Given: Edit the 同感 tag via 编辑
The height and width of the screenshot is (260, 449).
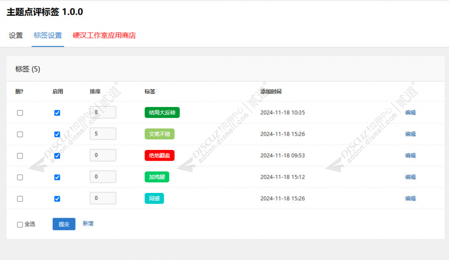Looking at the screenshot, I should [x=411, y=198].
